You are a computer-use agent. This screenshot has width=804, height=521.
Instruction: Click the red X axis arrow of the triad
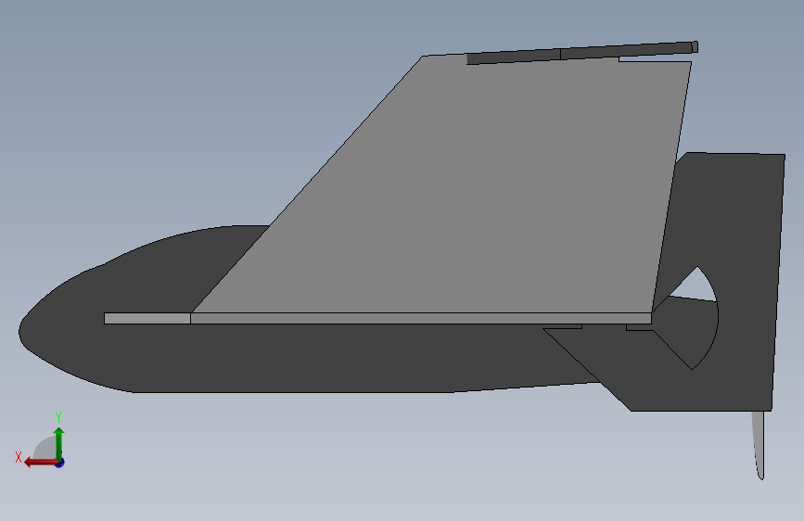[40, 463]
